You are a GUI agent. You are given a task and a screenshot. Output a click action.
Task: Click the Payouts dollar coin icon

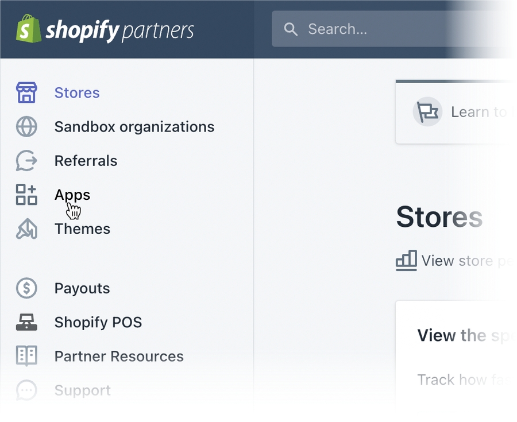click(x=26, y=288)
